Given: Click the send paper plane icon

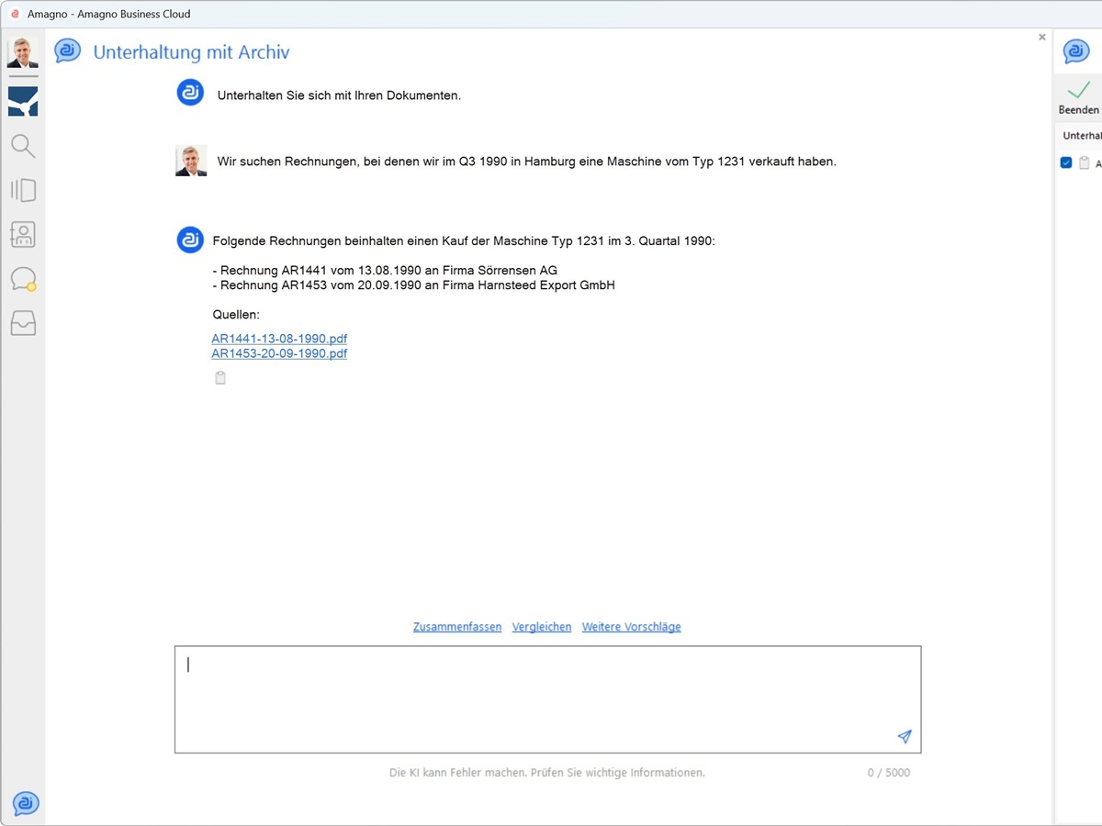Looking at the screenshot, I should coord(905,736).
